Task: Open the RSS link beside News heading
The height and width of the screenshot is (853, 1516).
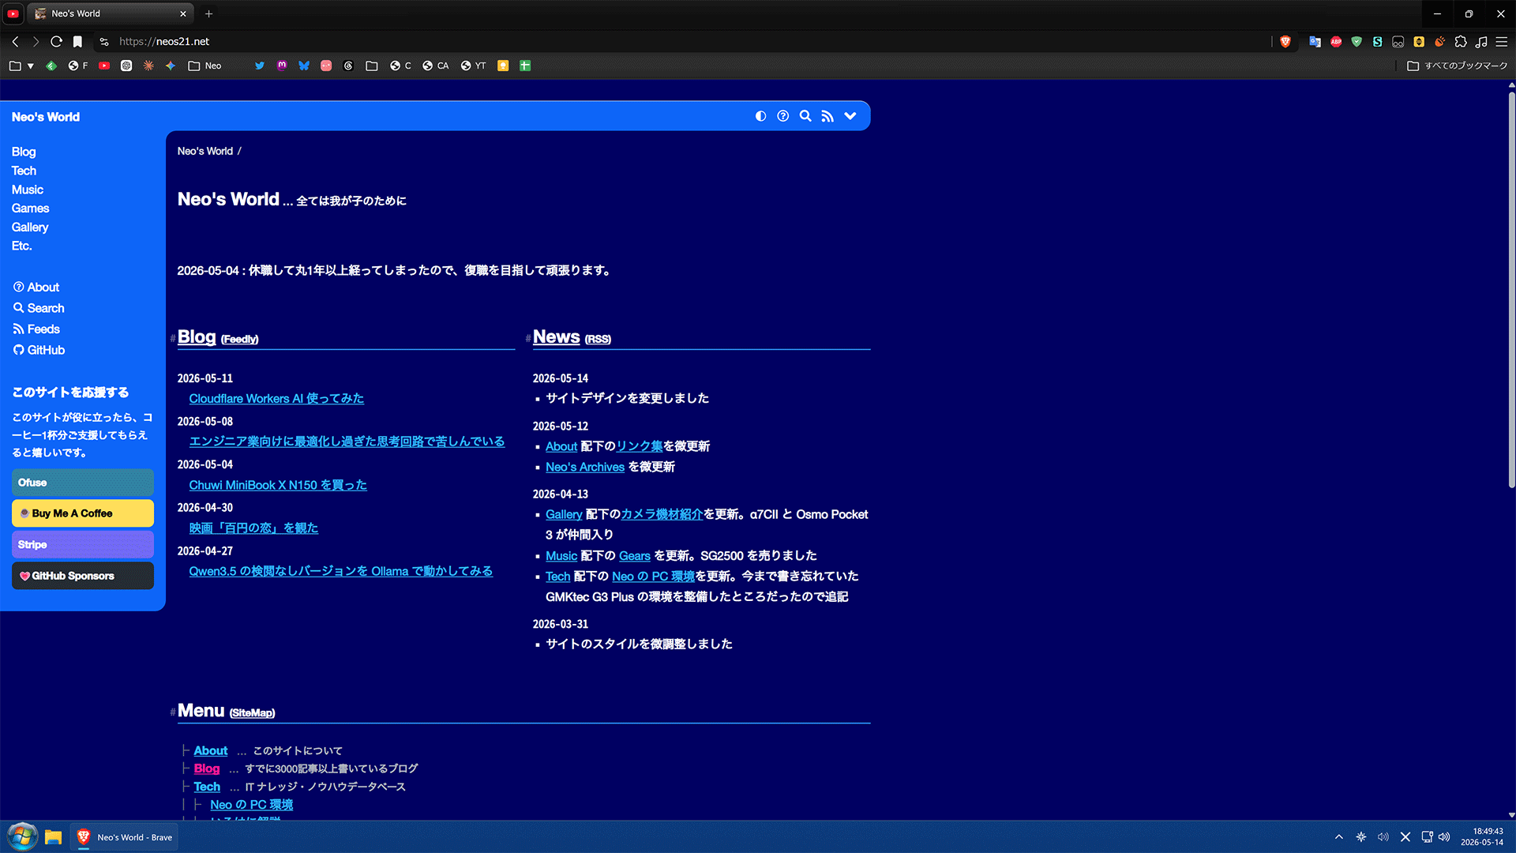Action: tap(598, 340)
